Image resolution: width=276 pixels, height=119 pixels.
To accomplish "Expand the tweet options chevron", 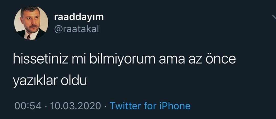I will [274, 17].
